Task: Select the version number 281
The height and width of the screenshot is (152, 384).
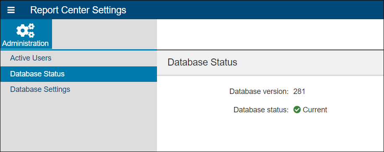Action: point(299,91)
